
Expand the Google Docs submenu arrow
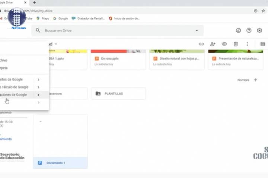click(x=38, y=79)
